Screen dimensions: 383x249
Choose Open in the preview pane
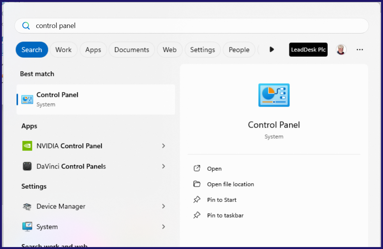pyautogui.click(x=214, y=169)
